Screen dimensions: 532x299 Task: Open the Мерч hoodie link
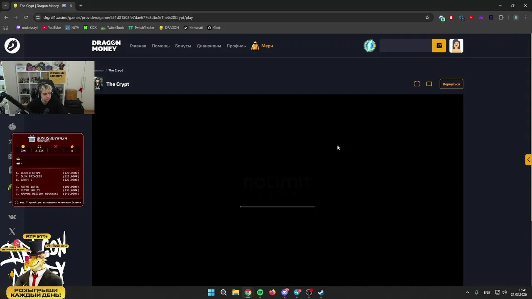coord(262,46)
